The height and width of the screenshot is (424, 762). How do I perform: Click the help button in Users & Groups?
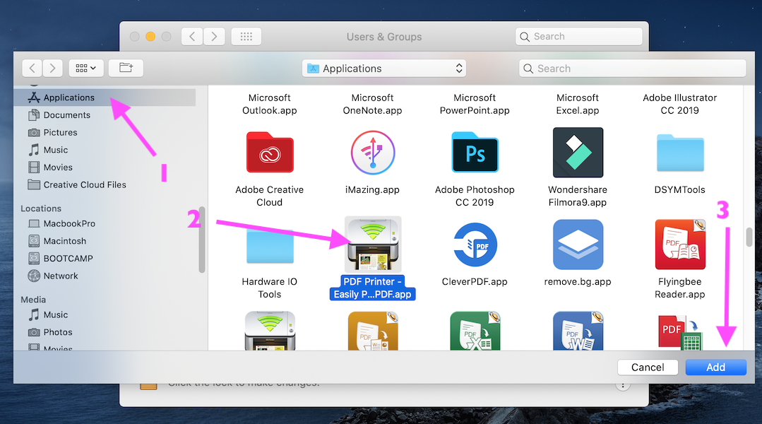[x=623, y=387]
